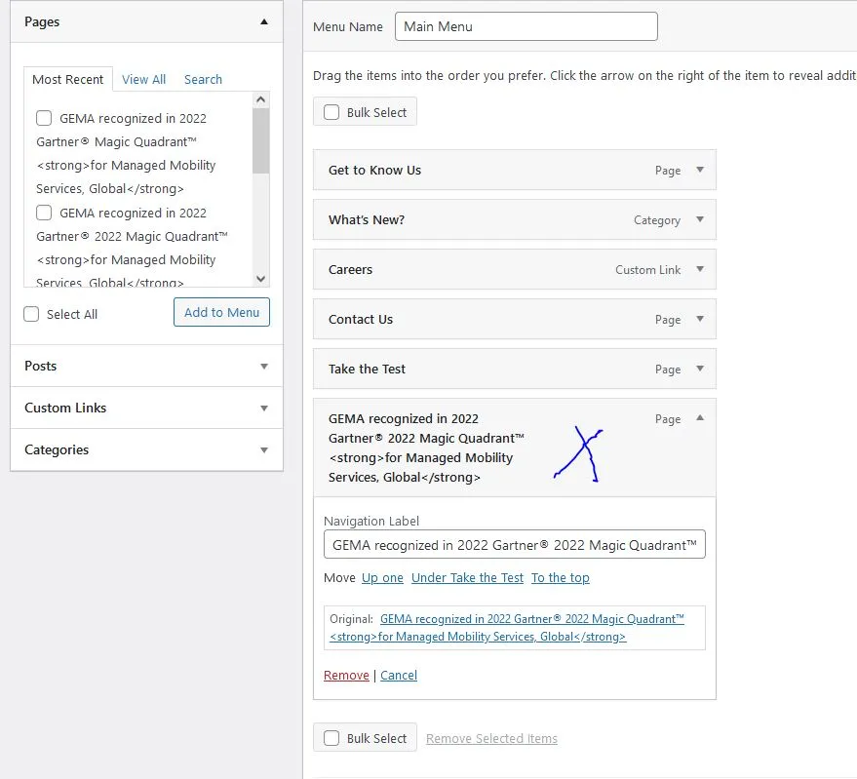Check the first GEMA recognized page checkbox

pos(44,118)
